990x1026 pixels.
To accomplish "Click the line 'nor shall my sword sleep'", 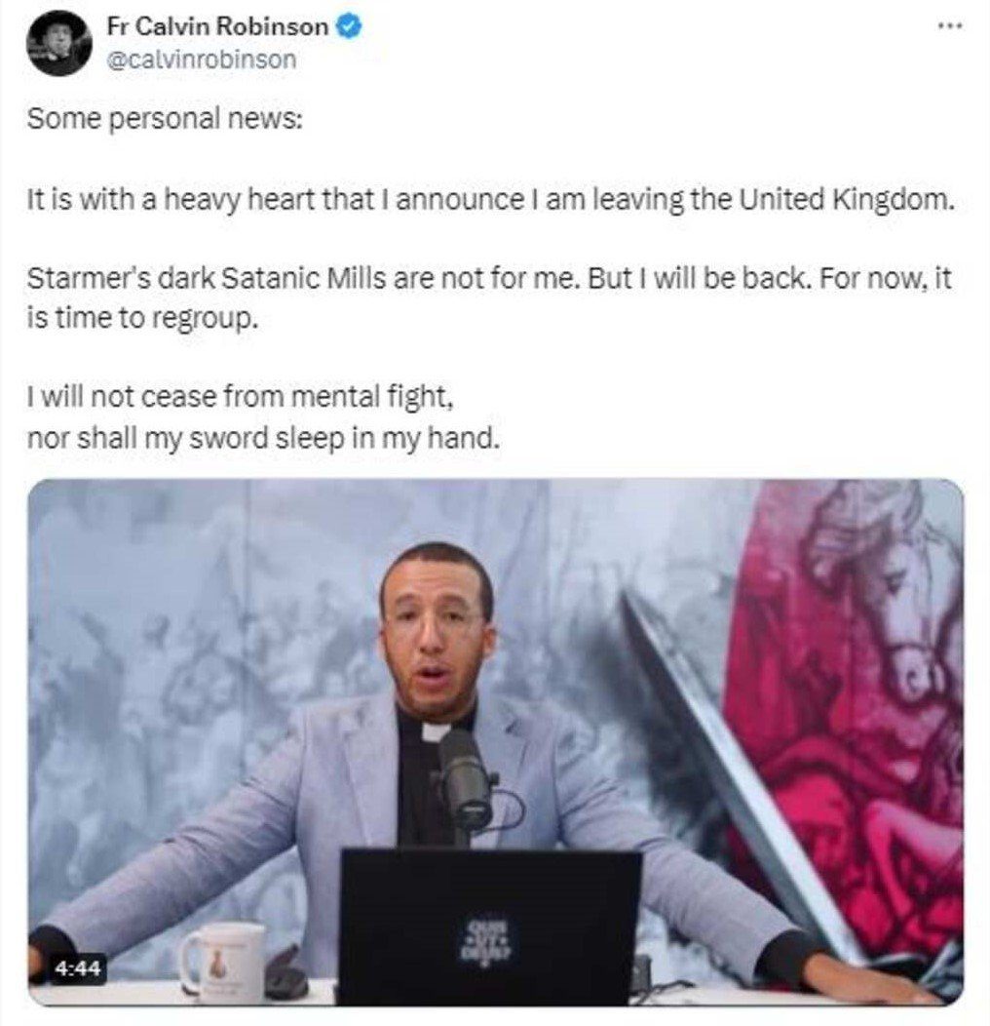I will [x=263, y=439].
